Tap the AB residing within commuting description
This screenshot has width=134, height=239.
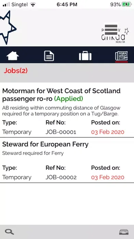coord(61,111)
